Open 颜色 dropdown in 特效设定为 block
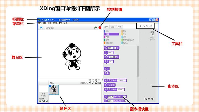The width and height of the screenshot is (199, 112). tap(111, 101)
